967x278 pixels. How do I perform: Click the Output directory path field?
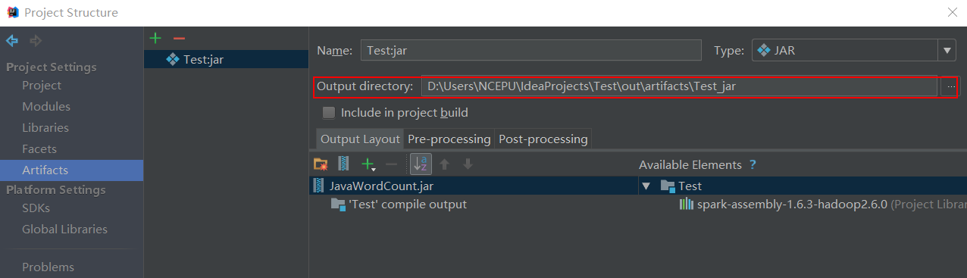pyautogui.click(x=679, y=86)
